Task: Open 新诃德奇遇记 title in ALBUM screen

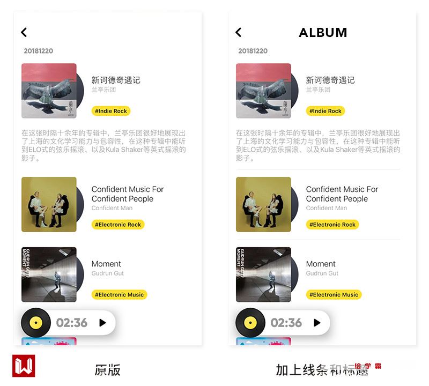Action: pos(330,80)
